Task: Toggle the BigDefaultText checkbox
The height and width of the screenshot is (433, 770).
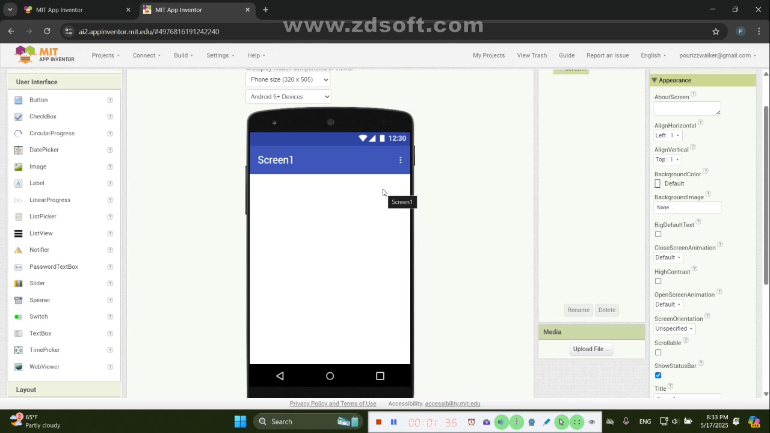Action: (658, 235)
